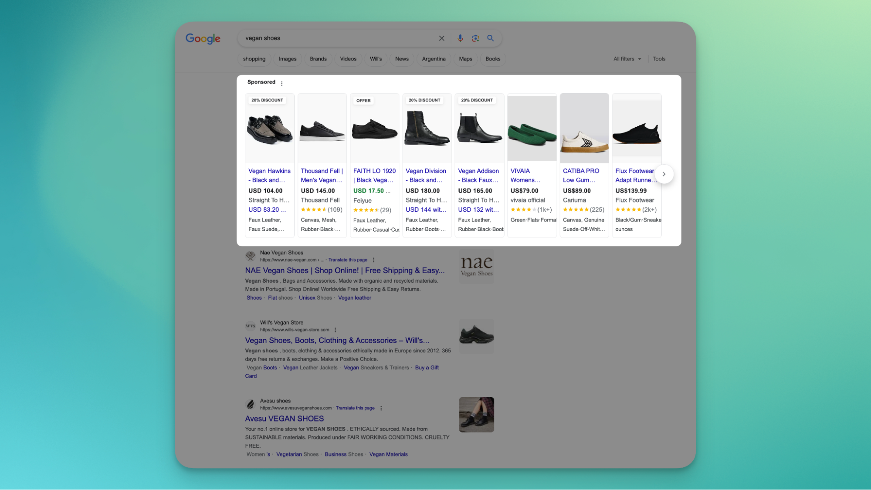Switch to the Images filter chip

(288, 59)
